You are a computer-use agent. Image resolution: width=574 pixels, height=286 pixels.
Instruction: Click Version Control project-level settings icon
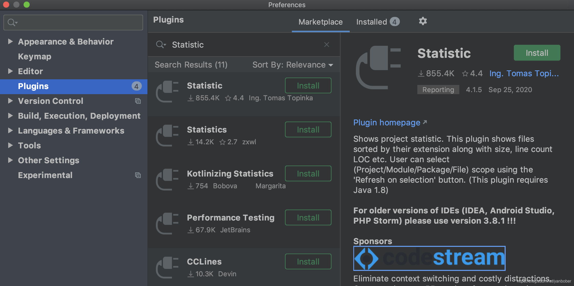[x=138, y=101]
